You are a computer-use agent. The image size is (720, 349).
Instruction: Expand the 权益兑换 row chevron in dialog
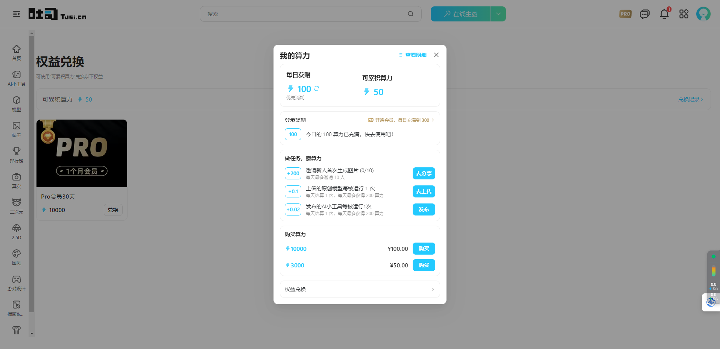pos(433,289)
